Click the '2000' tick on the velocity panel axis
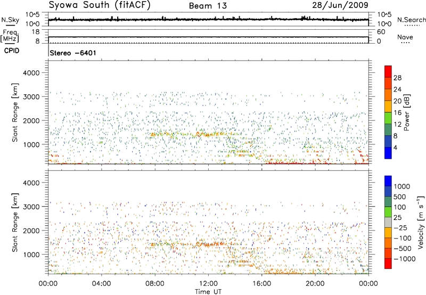Screen dimensions: 426x295 tap(31, 231)
